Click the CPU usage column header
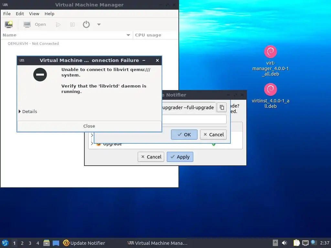 (155, 35)
